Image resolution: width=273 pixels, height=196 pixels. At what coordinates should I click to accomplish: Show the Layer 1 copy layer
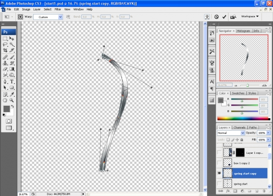[219, 152]
